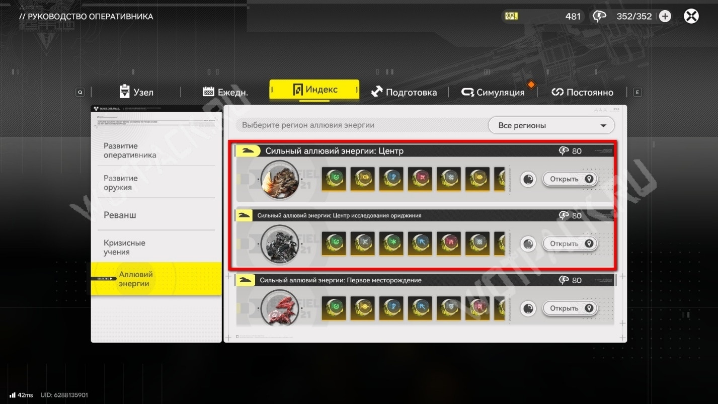Select blue reward icon in Центр row
718x404 pixels.
pos(391,179)
